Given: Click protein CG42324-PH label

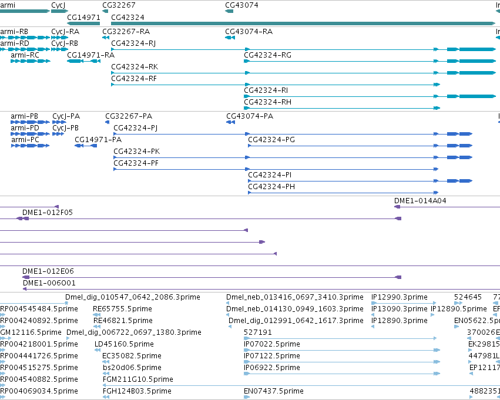Looking at the screenshot, I should pyautogui.click(x=271, y=187).
